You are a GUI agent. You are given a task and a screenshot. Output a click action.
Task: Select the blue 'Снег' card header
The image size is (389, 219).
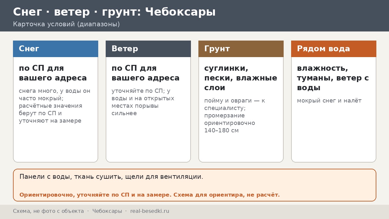pyautogui.click(x=55, y=49)
